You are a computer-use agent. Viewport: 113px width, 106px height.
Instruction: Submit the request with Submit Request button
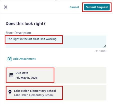97,7
